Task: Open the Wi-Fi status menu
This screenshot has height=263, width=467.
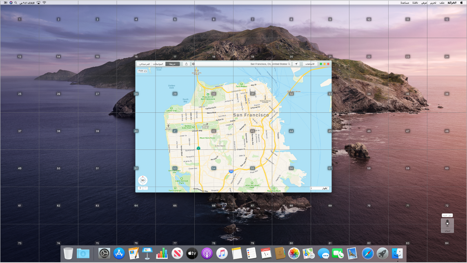Action: click(44, 2)
